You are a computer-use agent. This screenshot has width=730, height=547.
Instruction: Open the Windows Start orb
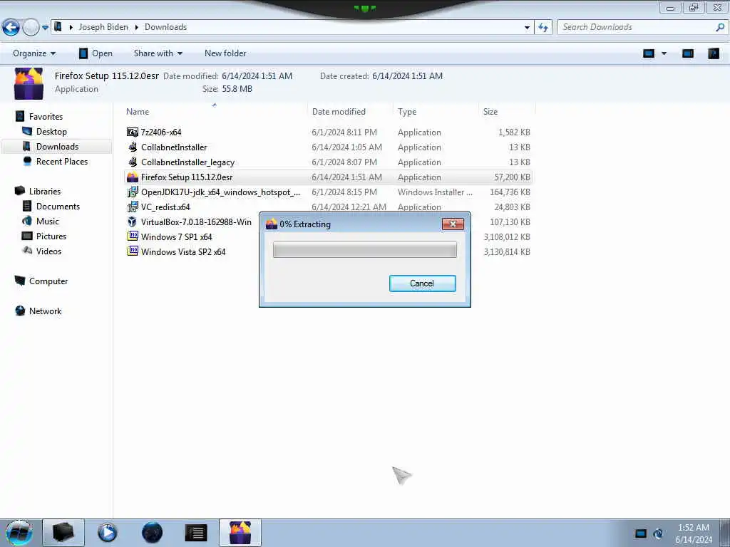click(x=19, y=533)
